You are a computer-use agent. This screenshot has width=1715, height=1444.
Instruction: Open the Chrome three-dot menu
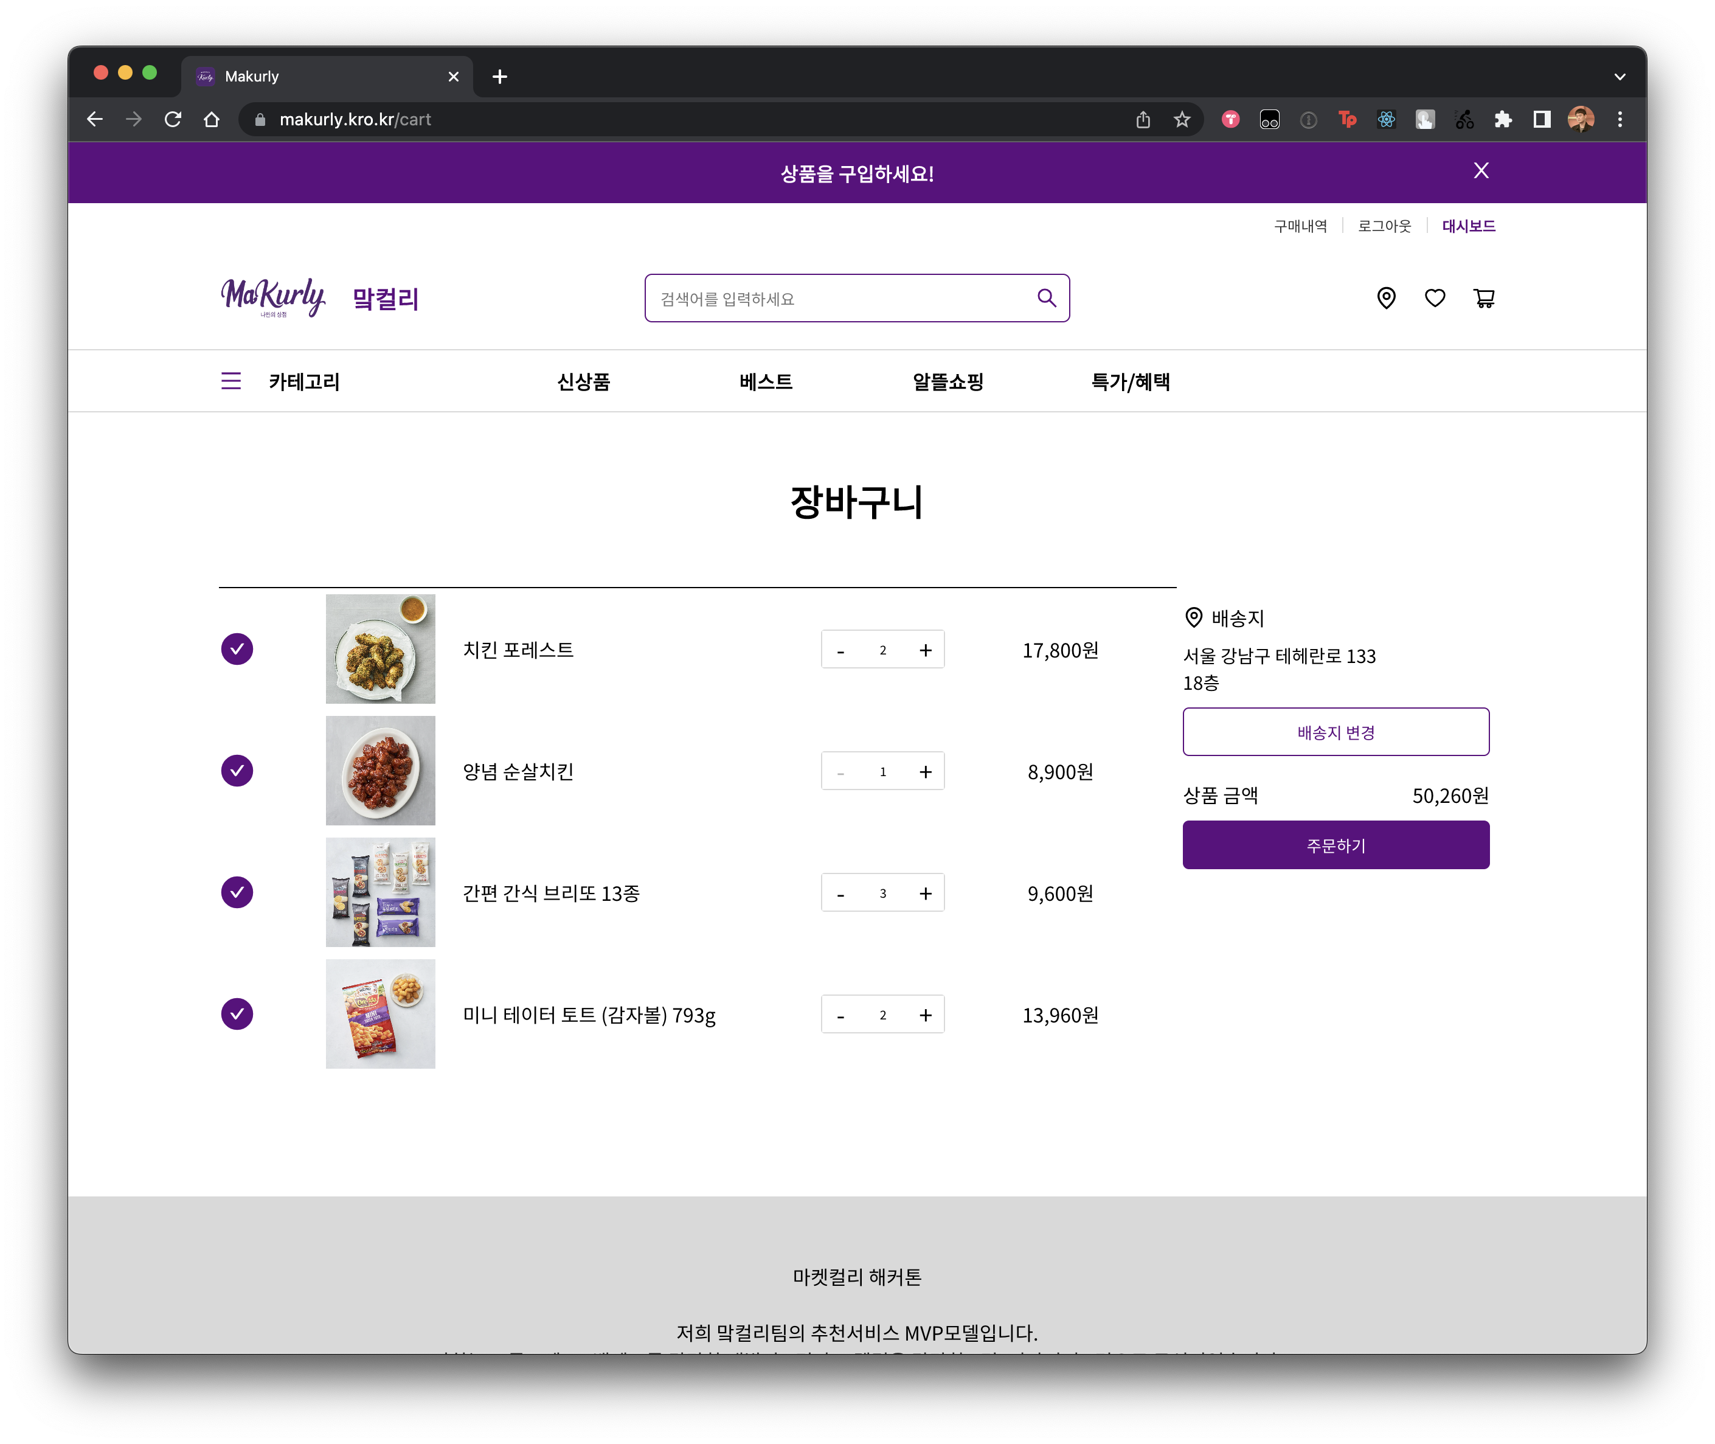coord(1620,119)
